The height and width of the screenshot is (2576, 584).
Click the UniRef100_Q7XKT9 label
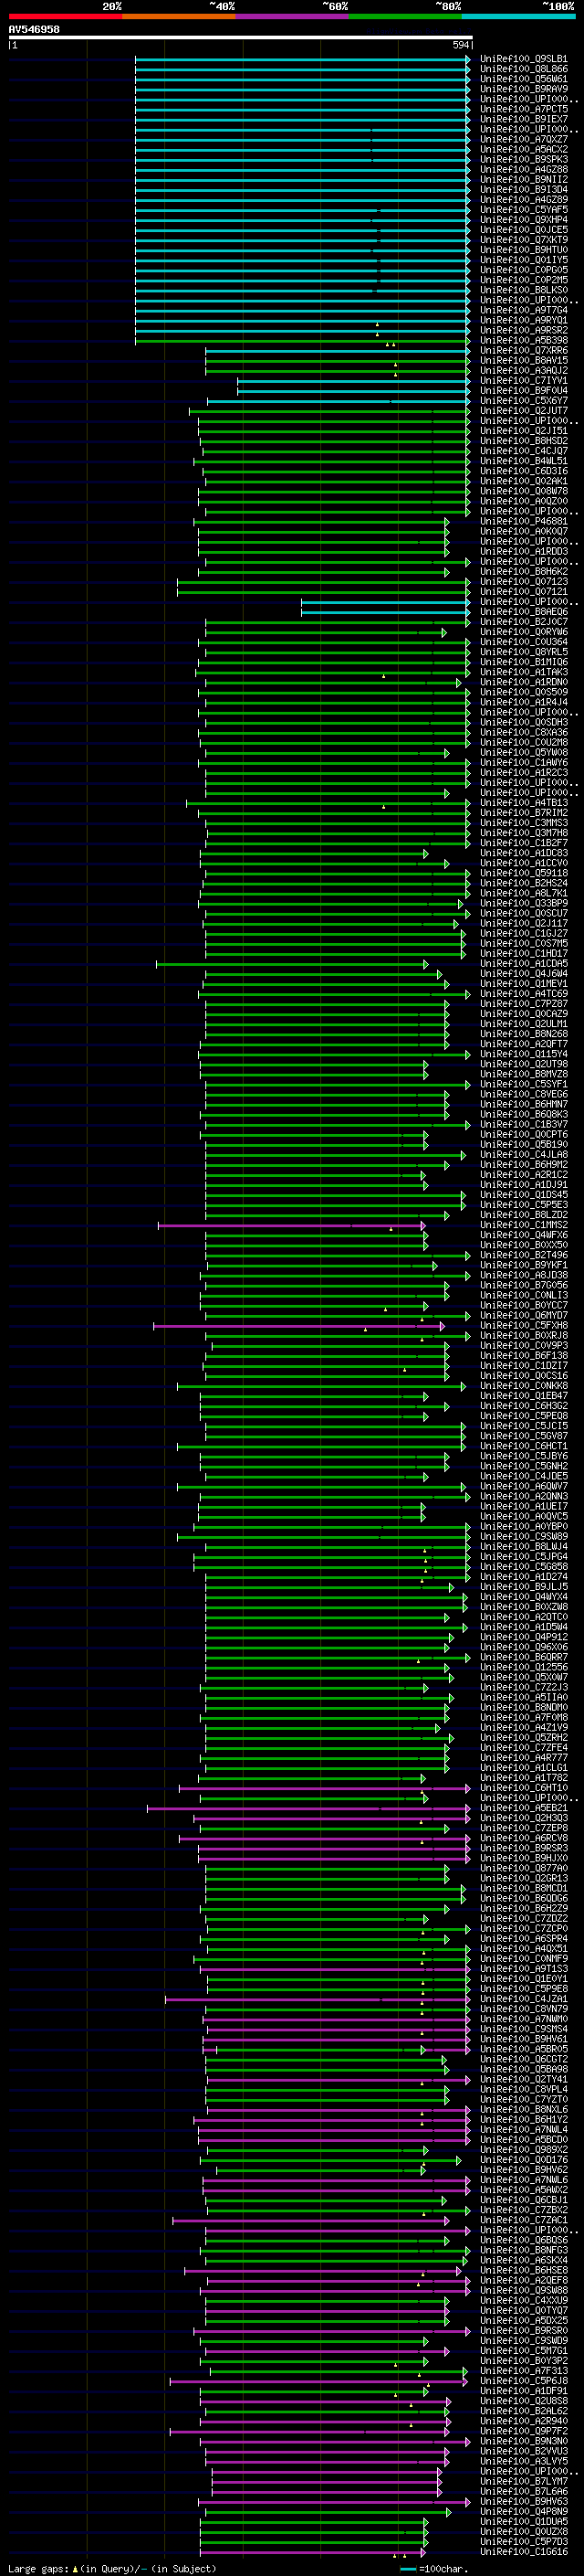pyautogui.click(x=524, y=240)
